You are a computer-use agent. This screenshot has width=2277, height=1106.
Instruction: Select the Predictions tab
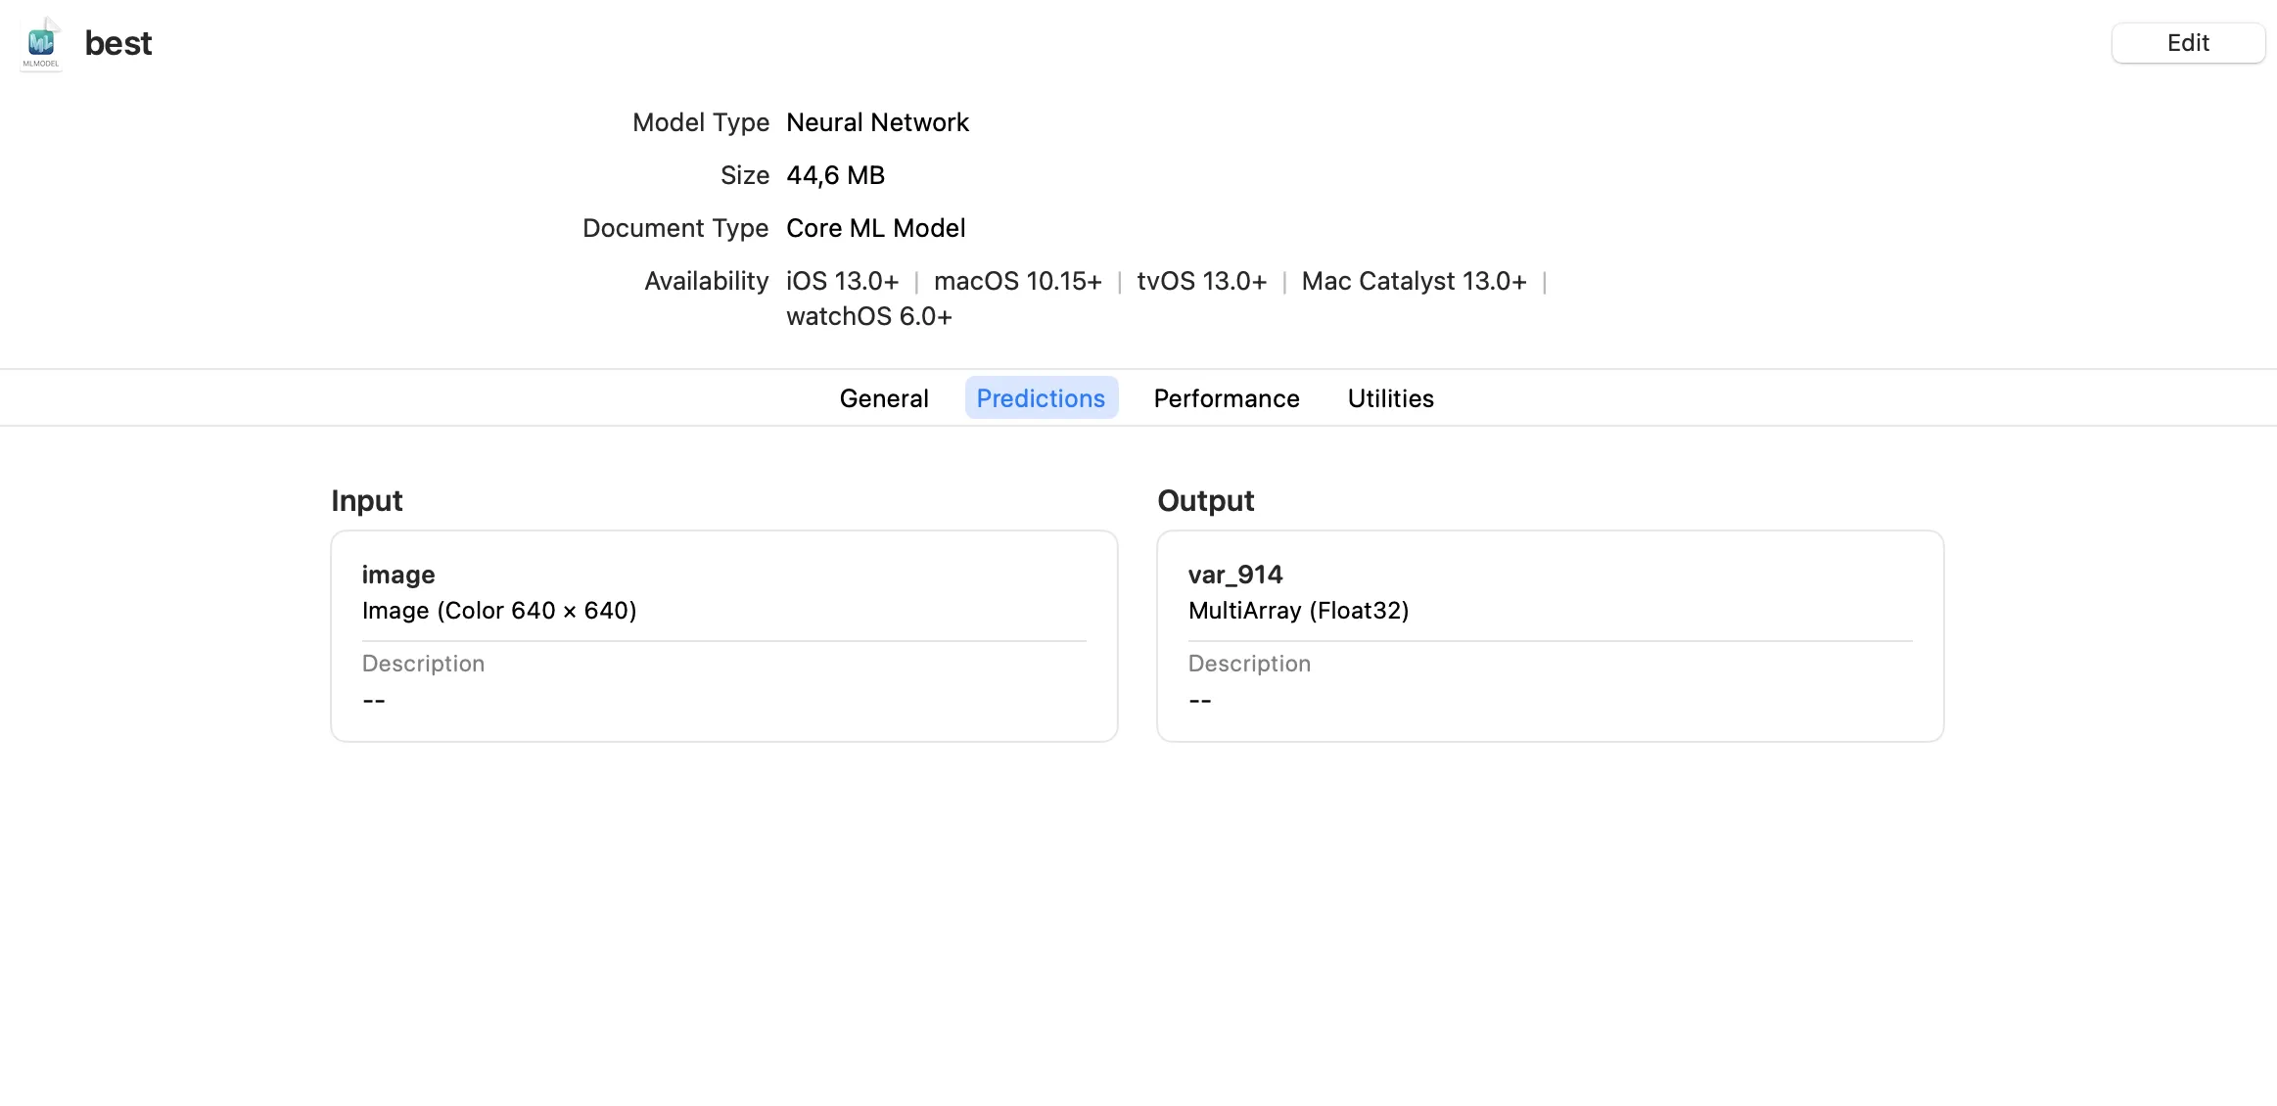coord(1041,398)
